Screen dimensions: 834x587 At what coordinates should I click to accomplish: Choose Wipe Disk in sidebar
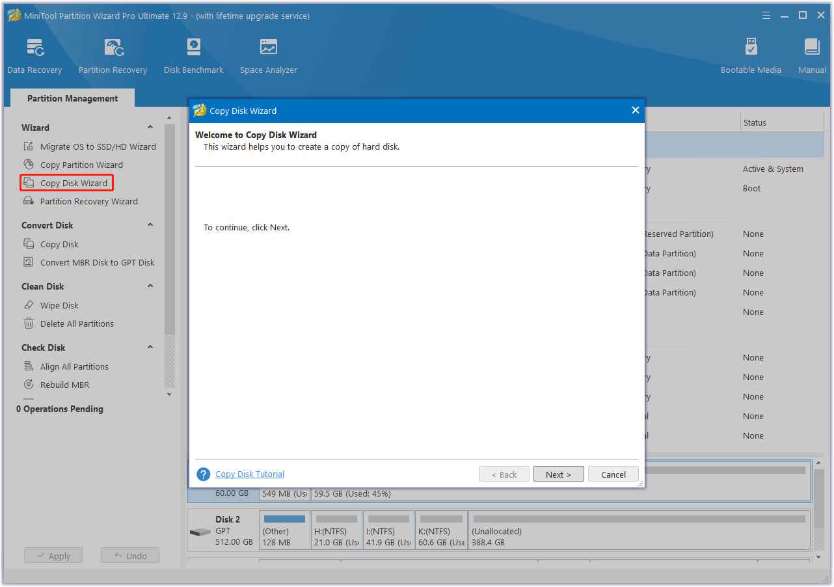pos(59,305)
